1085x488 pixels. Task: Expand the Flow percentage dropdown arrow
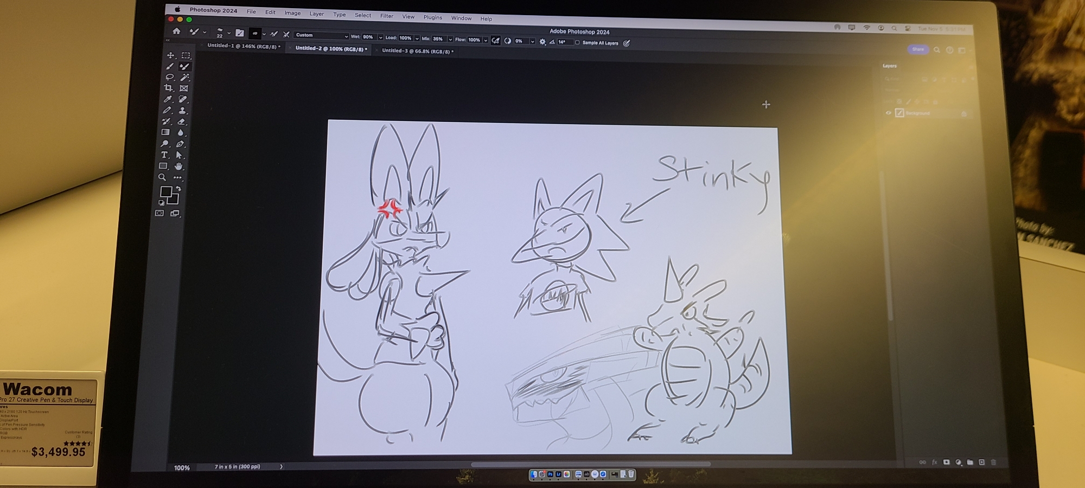click(x=485, y=40)
